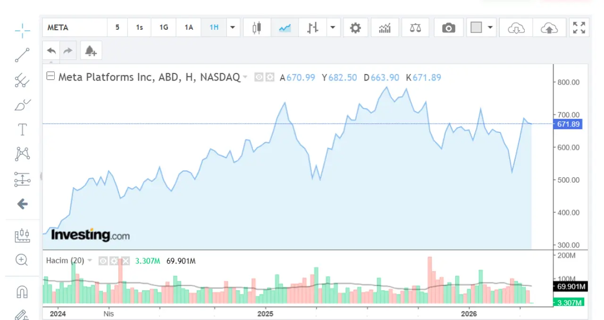Image resolution: width=604 pixels, height=320 pixels.
Task: Open the chart background color swatch
Action: point(476,28)
